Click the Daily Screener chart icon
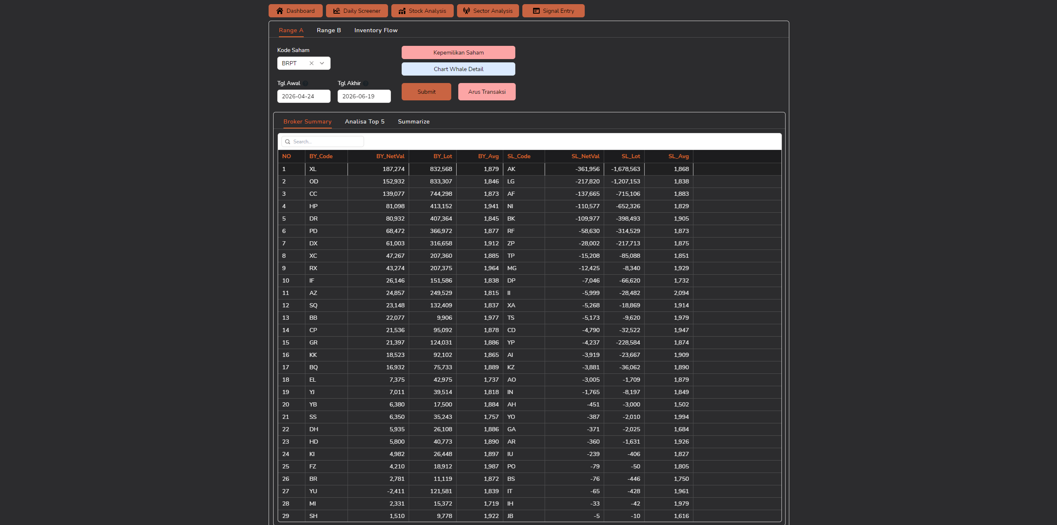The image size is (1057, 525). coord(337,11)
